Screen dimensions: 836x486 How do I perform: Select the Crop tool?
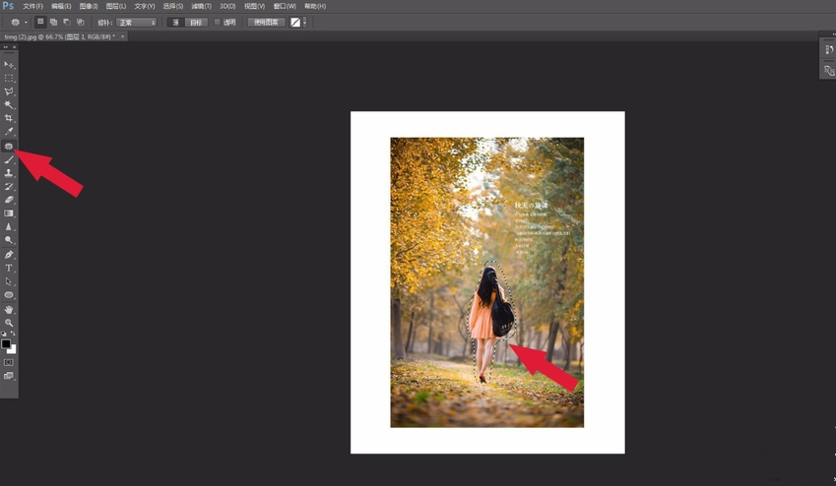pos(9,118)
